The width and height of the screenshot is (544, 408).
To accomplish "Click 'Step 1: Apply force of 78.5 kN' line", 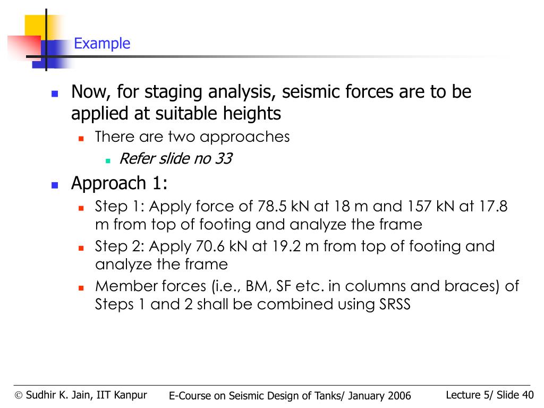I will tap(301, 207).
